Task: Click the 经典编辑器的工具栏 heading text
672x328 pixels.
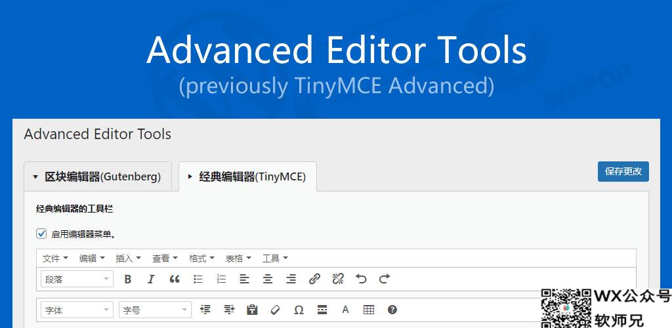Action: [75, 209]
